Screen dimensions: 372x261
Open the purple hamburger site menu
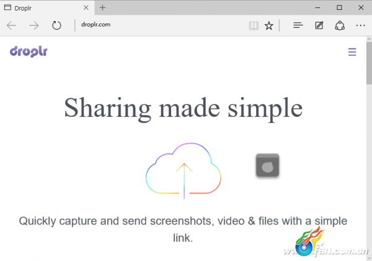click(352, 52)
